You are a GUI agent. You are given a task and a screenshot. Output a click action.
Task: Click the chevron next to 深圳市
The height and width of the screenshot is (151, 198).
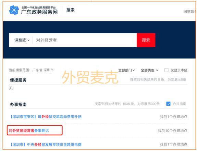click(x=28, y=40)
